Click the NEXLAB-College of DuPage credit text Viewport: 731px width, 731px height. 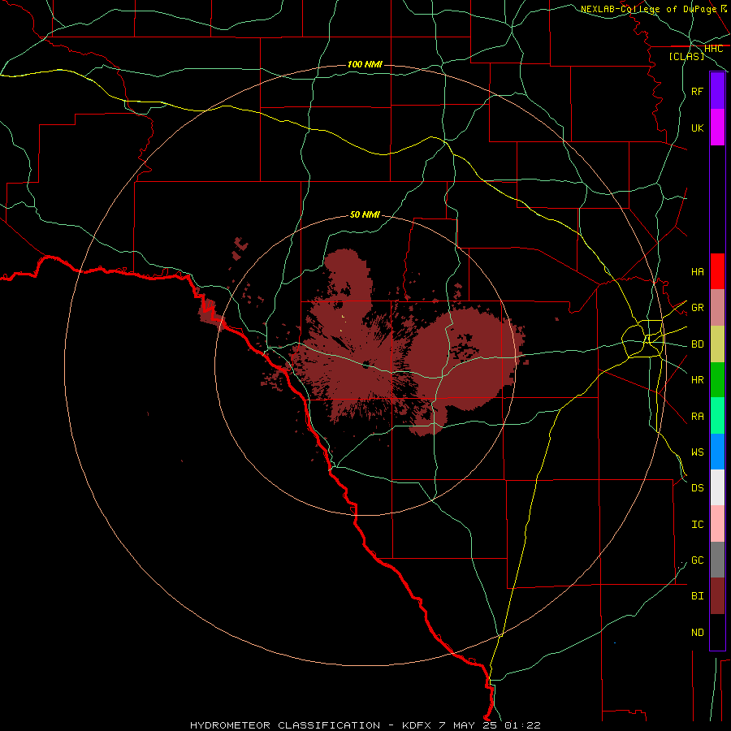pos(648,9)
